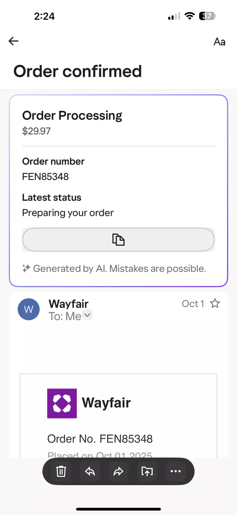
Task: Tap the Wi-Fi status bar icon
Action: [x=190, y=16]
